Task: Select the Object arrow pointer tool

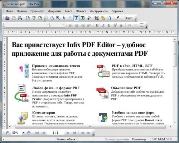Action: tap(64, 18)
